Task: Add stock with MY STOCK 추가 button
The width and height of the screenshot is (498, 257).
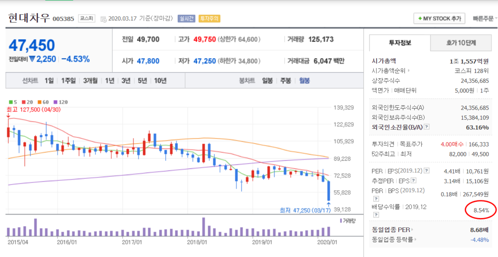Action: (x=439, y=18)
